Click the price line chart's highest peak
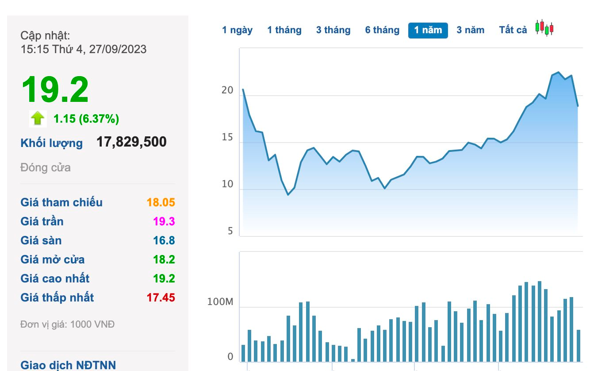The height and width of the screenshot is (371, 590). click(x=559, y=72)
